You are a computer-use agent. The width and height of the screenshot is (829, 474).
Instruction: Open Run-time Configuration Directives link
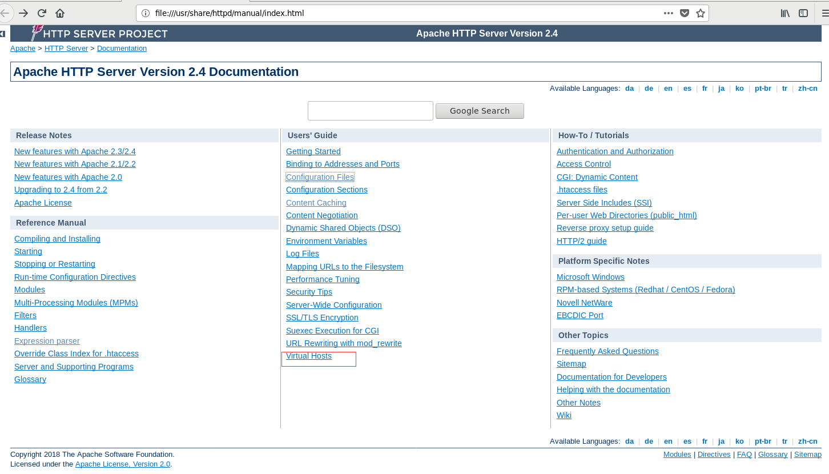coord(75,277)
